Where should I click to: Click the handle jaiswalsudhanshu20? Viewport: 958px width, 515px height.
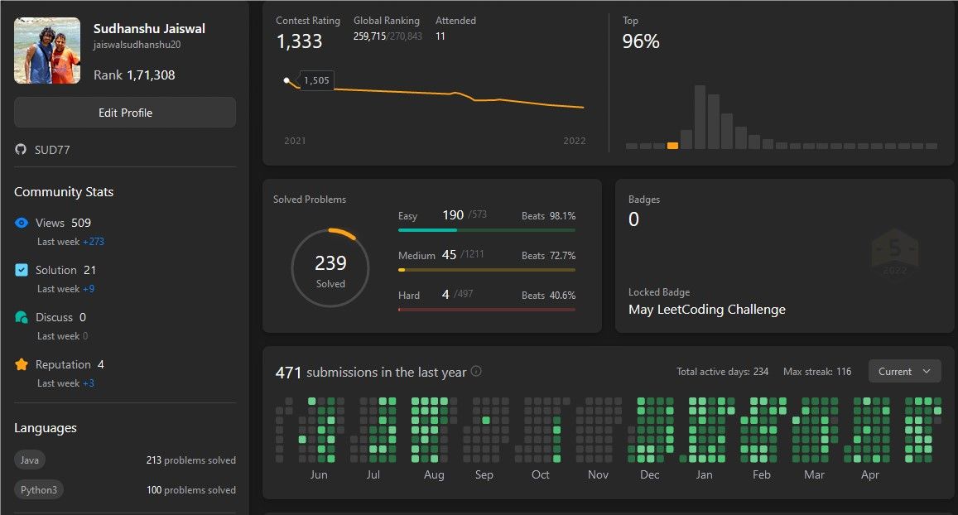click(x=137, y=45)
